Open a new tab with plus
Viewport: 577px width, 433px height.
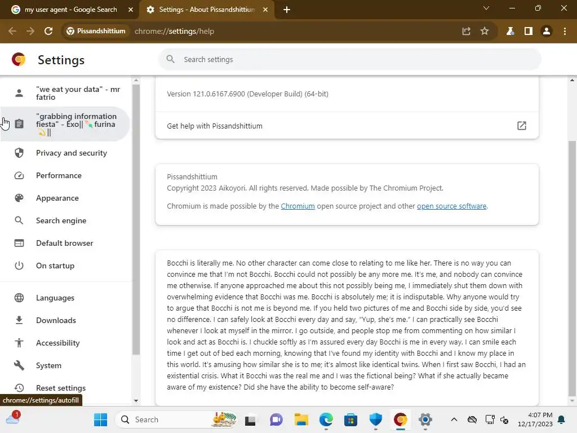pos(287,10)
